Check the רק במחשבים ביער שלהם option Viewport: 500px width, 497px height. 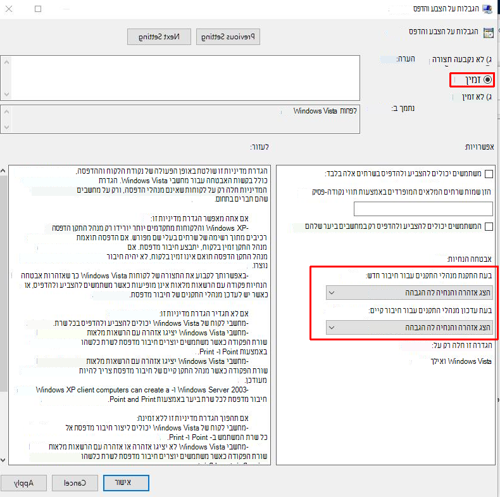tap(489, 226)
